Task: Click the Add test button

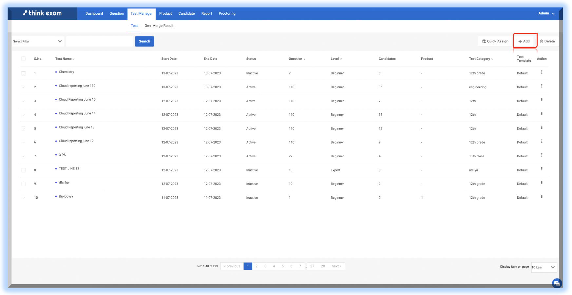Action: pos(524,41)
